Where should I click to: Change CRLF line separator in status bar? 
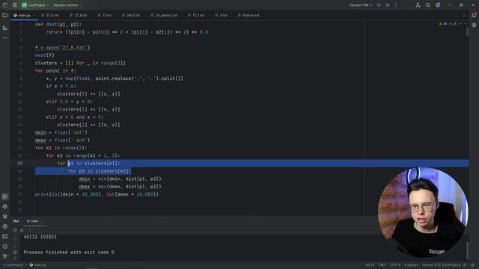point(382,265)
